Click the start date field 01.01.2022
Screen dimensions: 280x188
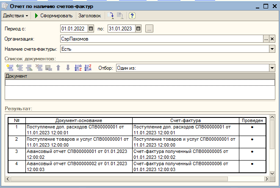(x=74, y=28)
